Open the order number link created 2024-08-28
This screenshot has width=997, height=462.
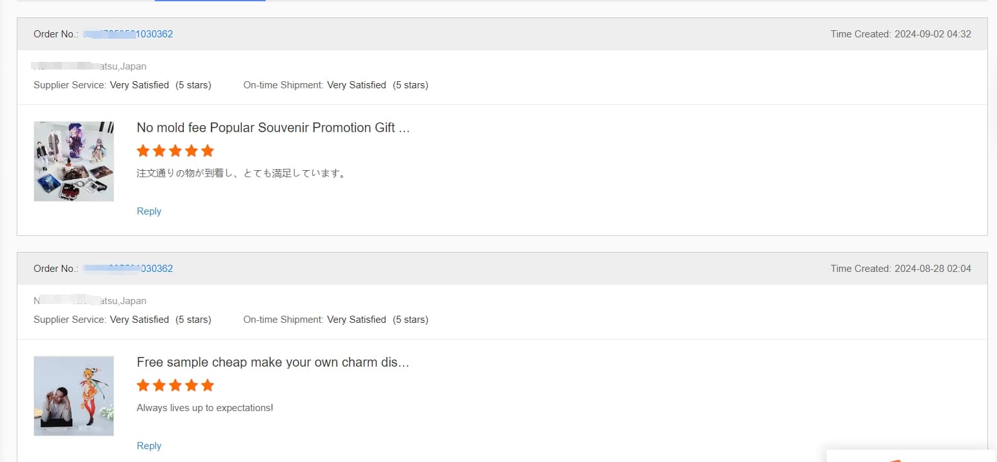coord(128,269)
